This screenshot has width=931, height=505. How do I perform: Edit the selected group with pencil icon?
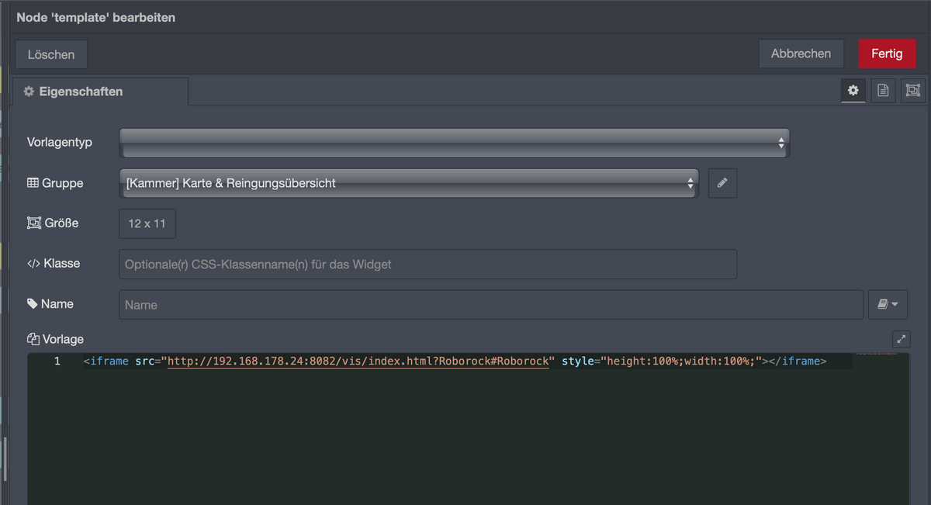[x=722, y=183]
